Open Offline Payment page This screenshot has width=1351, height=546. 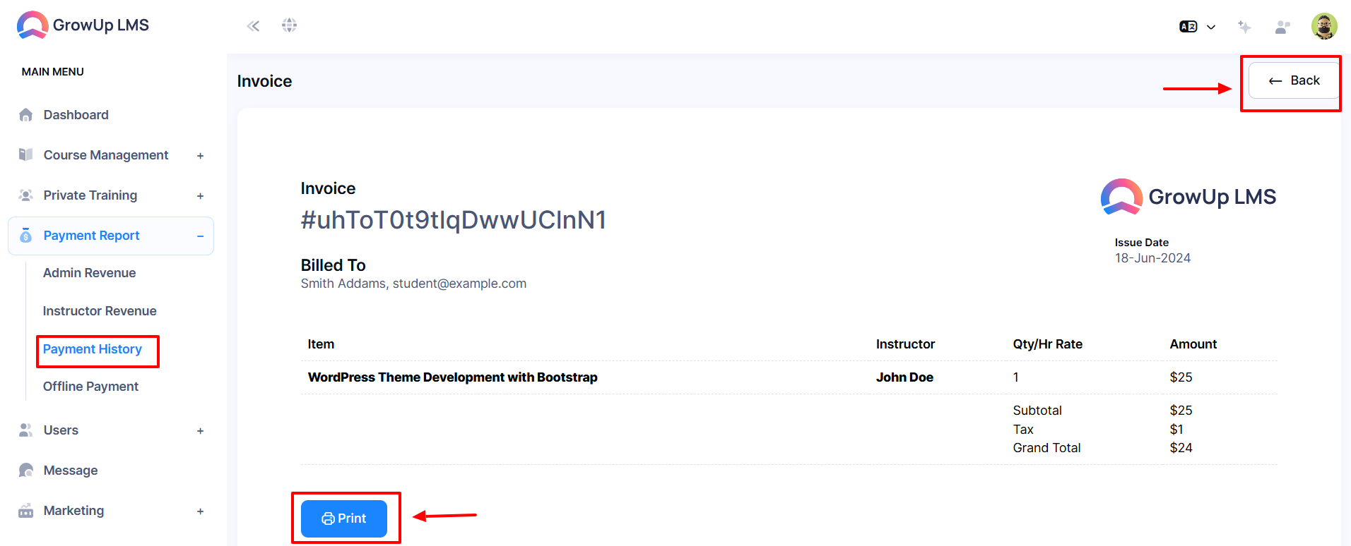click(90, 387)
